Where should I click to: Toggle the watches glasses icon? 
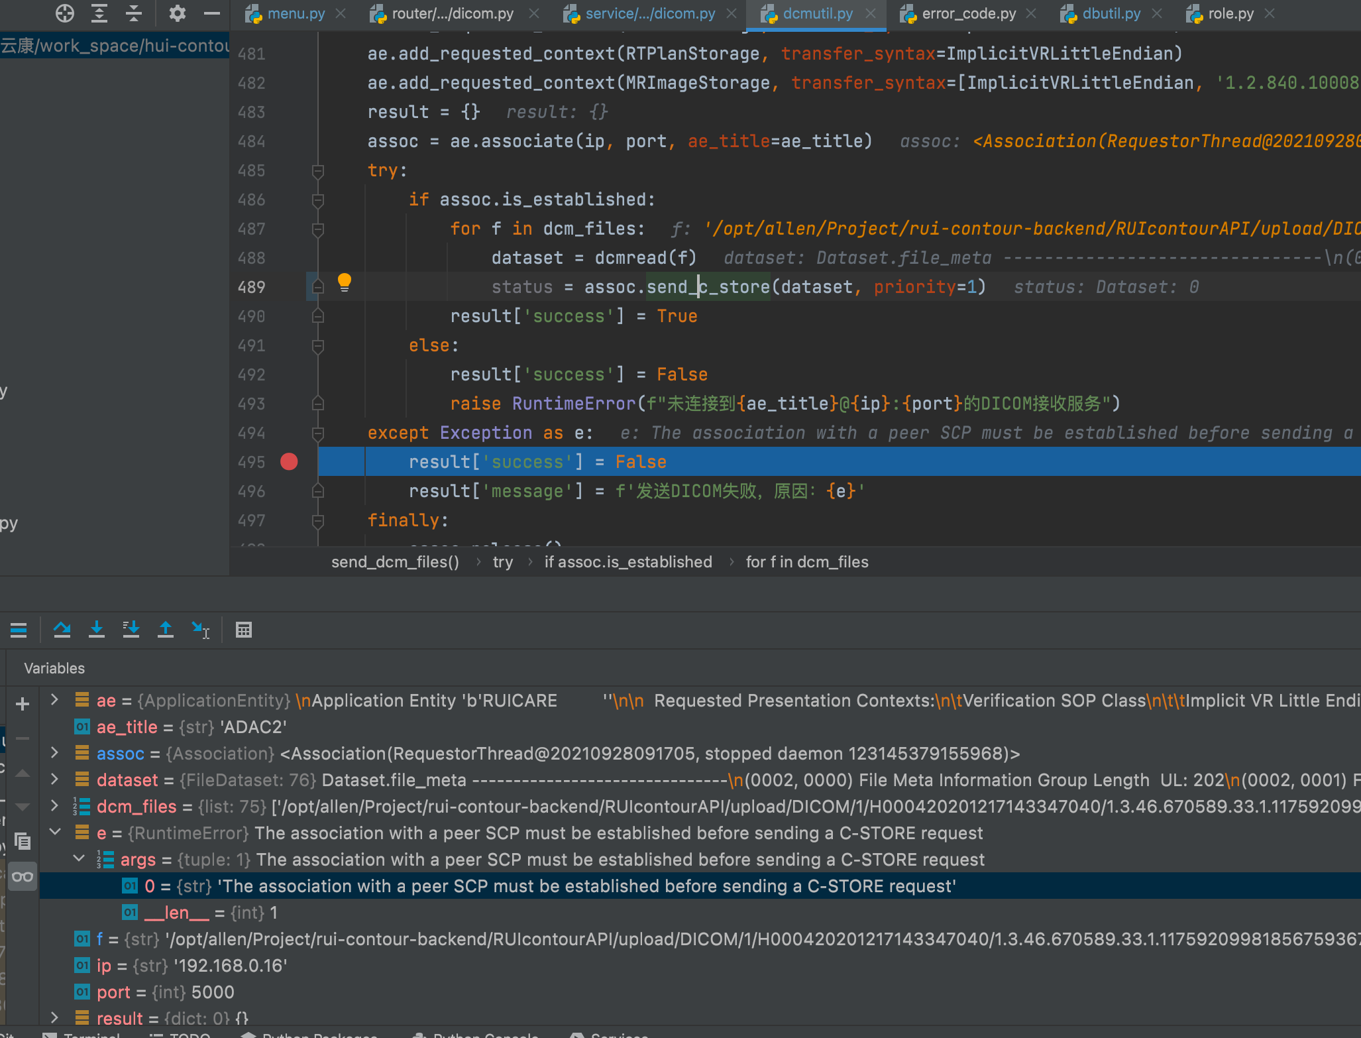[23, 876]
